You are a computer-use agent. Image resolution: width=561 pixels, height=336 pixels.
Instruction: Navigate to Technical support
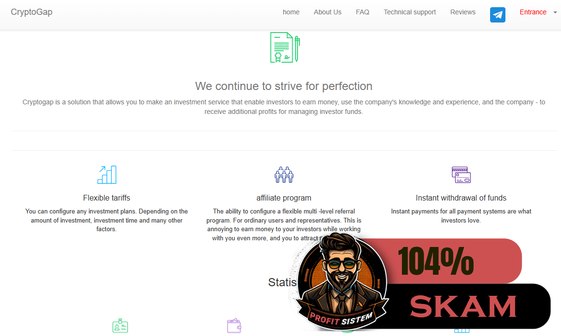[410, 12]
